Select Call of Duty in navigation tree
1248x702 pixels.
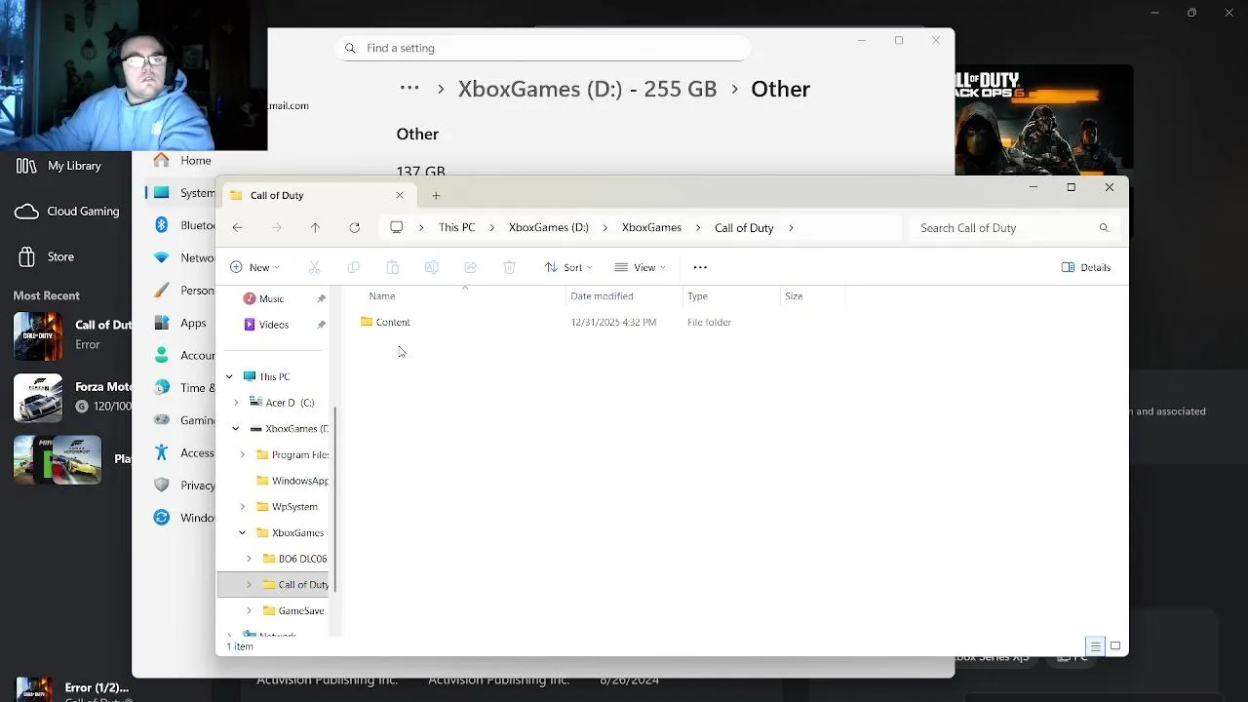coord(295,585)
